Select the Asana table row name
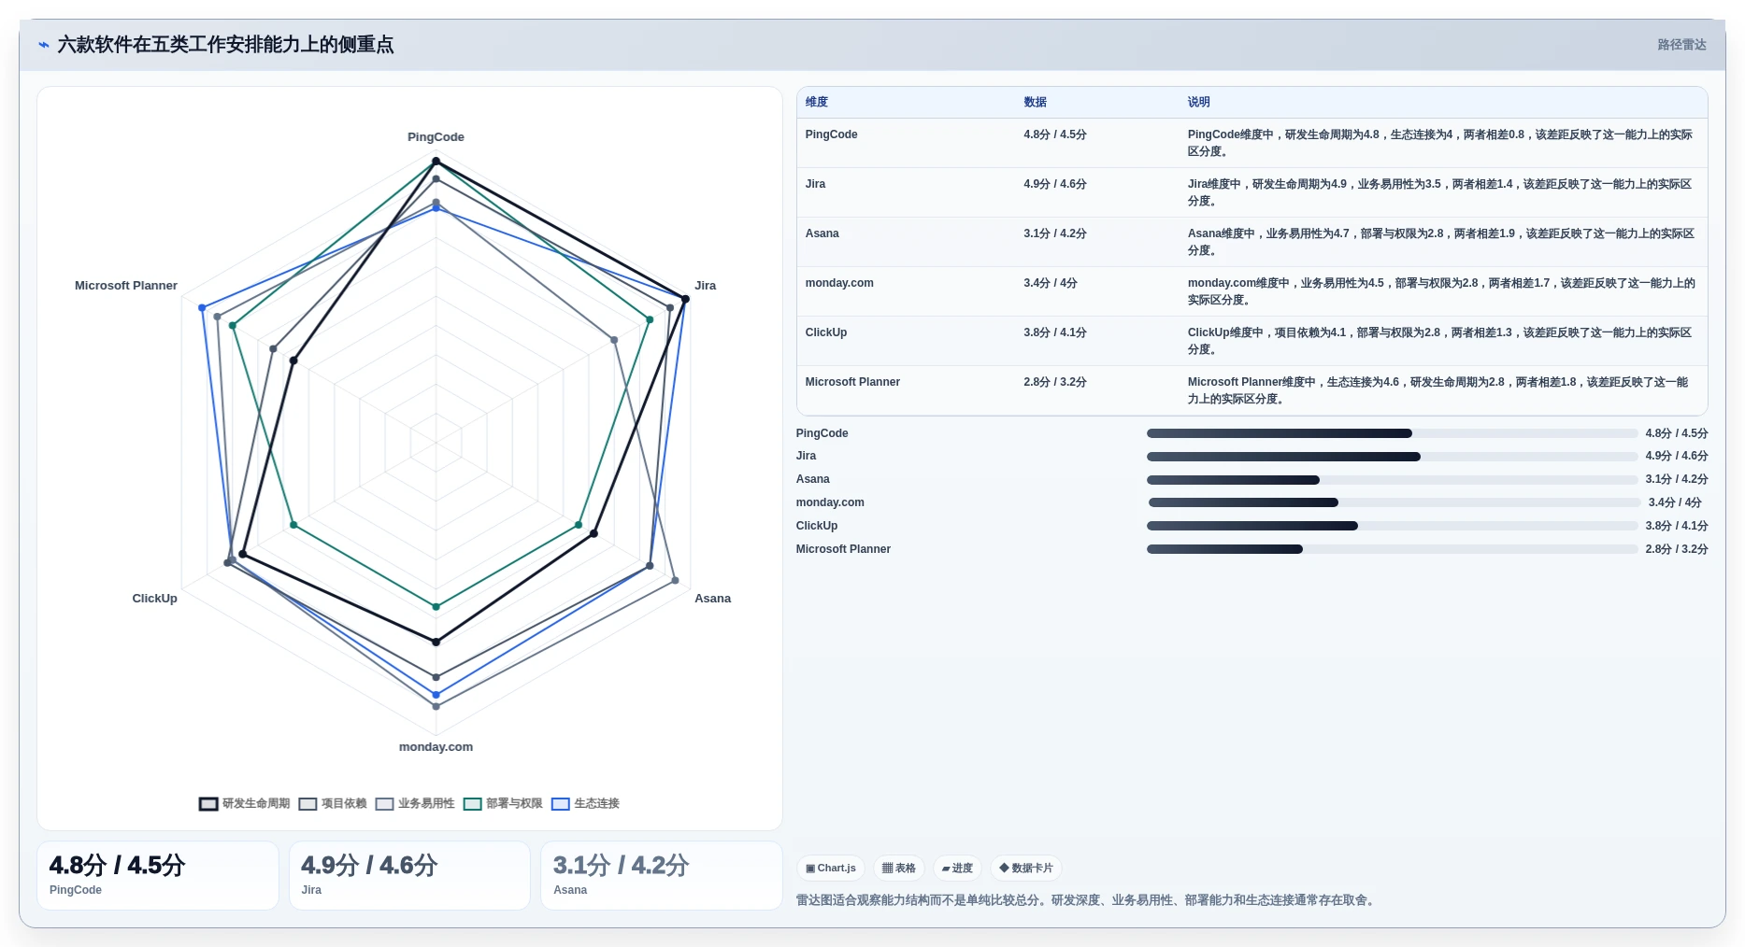The height and width of the screenshot is (947, 1745). point(822,233)
